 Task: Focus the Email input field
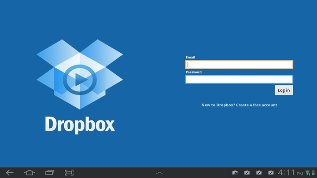point(239,65)
